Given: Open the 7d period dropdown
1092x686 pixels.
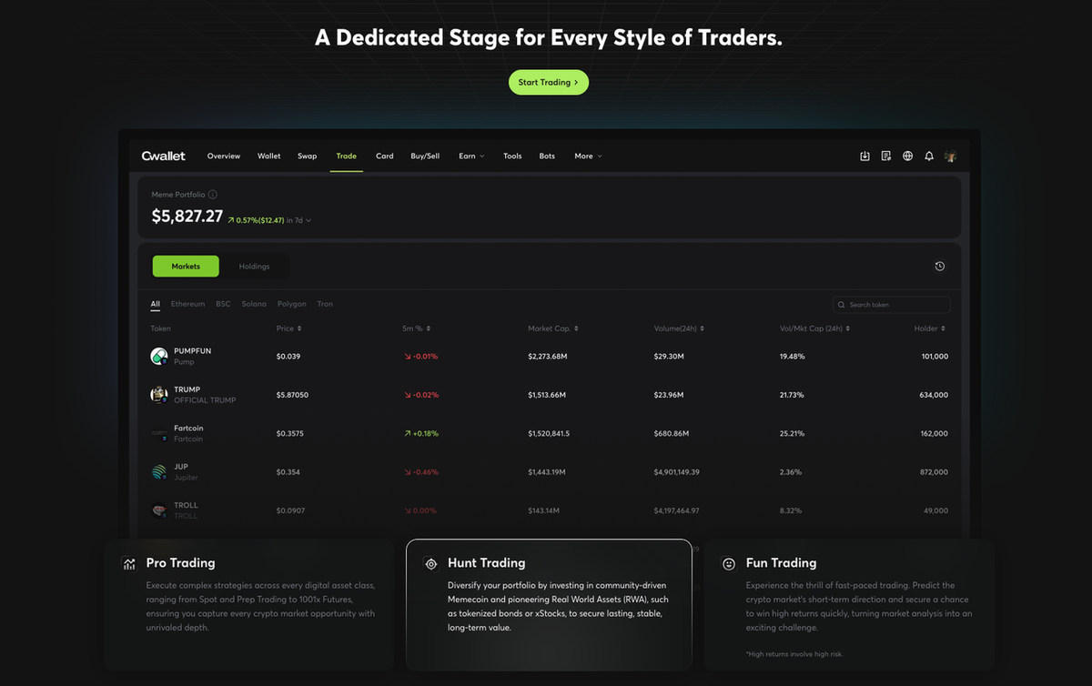Looking at the screenshot, I should pos(299,220).
